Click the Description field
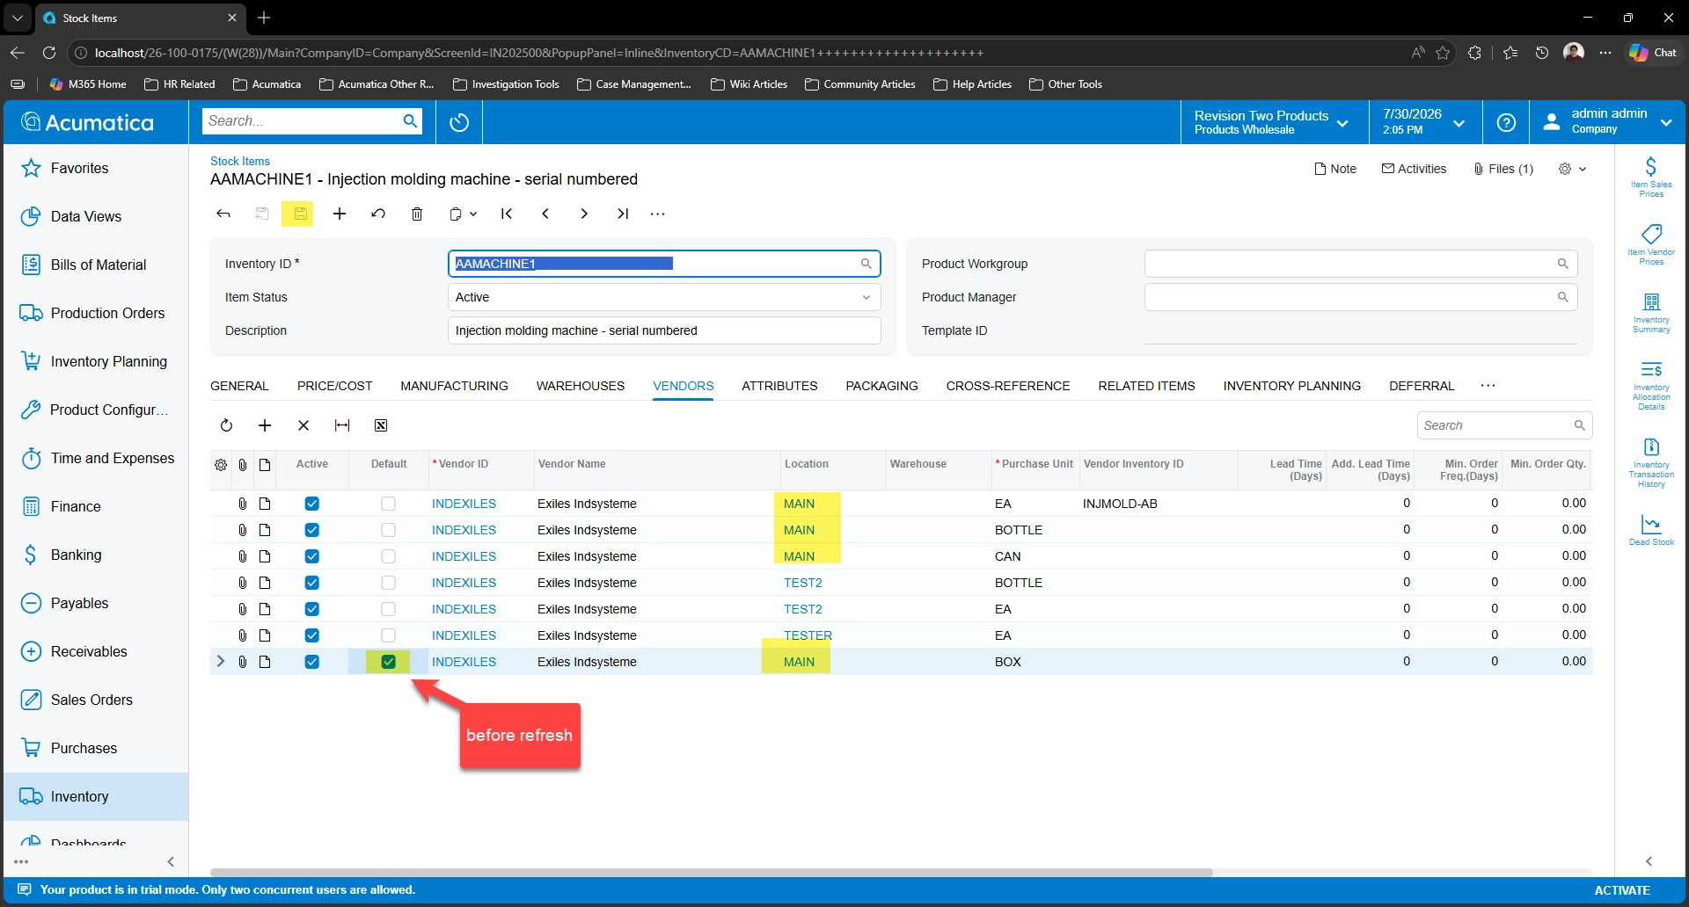This screenshot has width=1689, height=907. pos(664,330)
